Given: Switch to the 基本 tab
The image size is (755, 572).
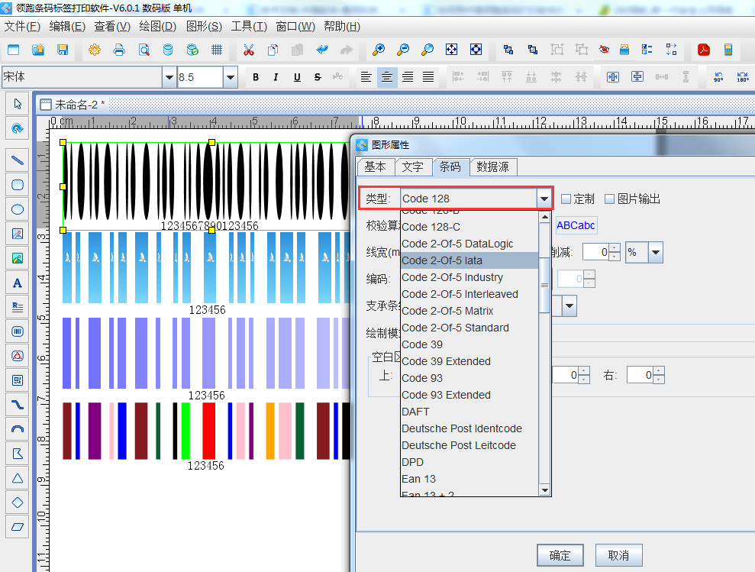Looking at the screenshot, I should coord(375,167).
